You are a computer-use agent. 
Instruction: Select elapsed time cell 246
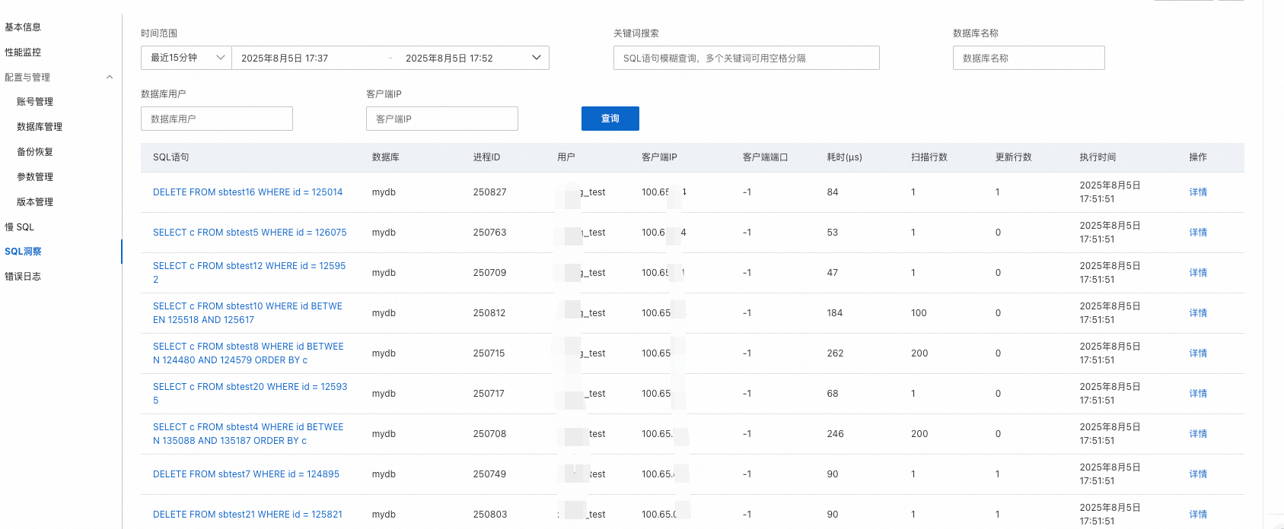[836, 434]
